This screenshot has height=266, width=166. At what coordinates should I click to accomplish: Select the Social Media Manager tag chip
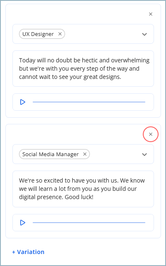(51, 154)
